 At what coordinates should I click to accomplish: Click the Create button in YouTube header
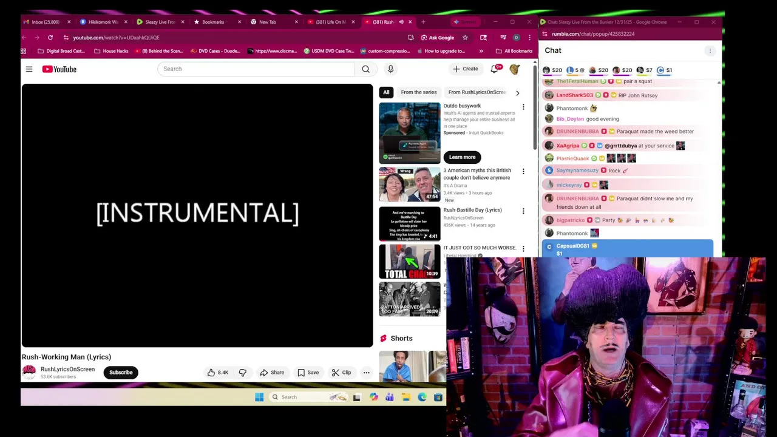(x=466, y=69)
